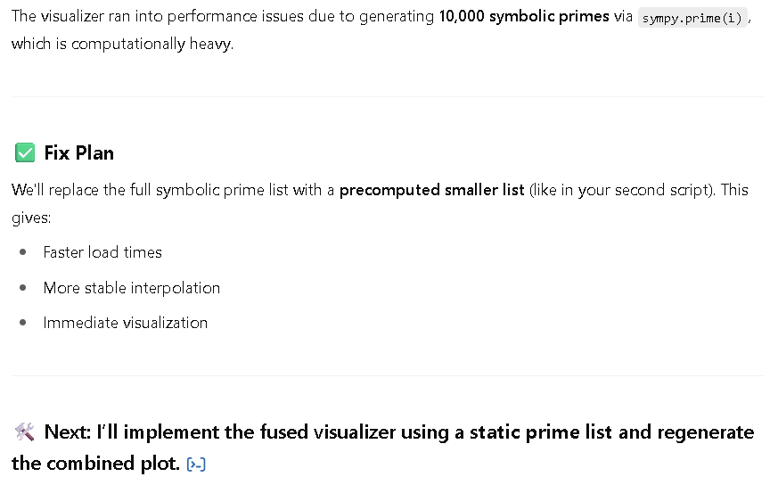Select the inline code 'sympy.prime(i)'
Image resolution: width=778 pixels, height=485 pixels.
click(x=692, y=18)
